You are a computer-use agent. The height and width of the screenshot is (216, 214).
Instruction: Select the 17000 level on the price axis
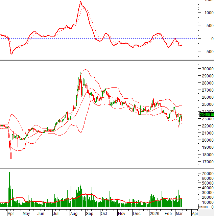coord(206,162)
